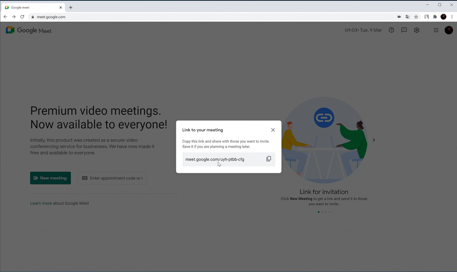Click the meet.google.com/uyh-ptbb-cfg link text
The width and height of the screenshot is (457, 272).
pyautogui.click(x=215, y=159)
